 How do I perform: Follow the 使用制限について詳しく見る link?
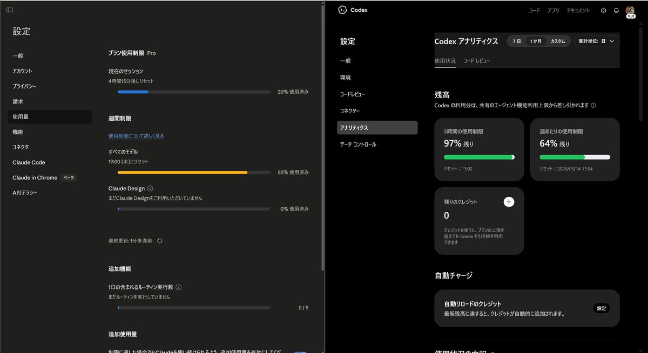(136, 136)
